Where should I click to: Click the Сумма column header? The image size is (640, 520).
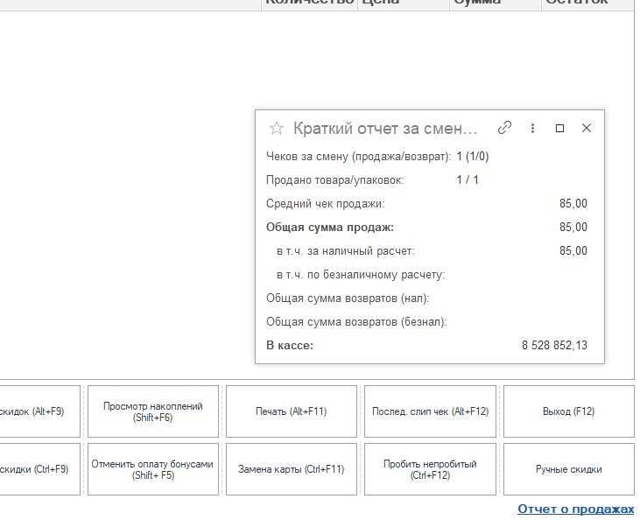[x=496, y=4]
